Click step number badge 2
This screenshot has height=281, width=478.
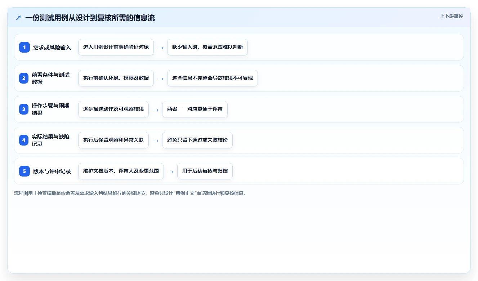click(x=24, y=78)
